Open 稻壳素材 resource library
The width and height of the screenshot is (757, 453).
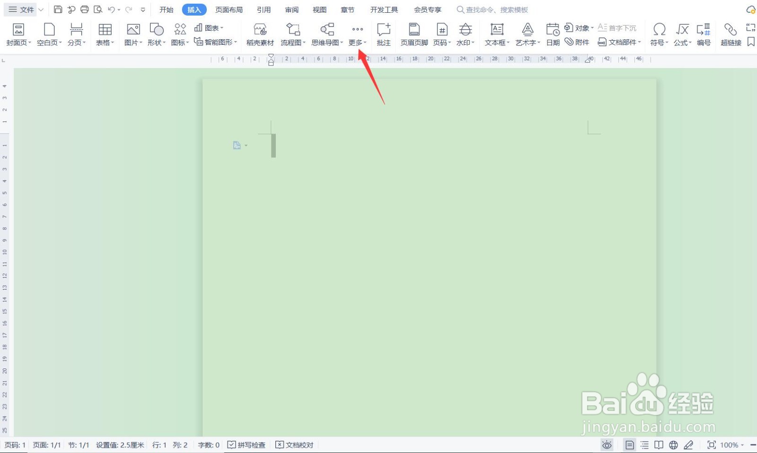(260, 34)
